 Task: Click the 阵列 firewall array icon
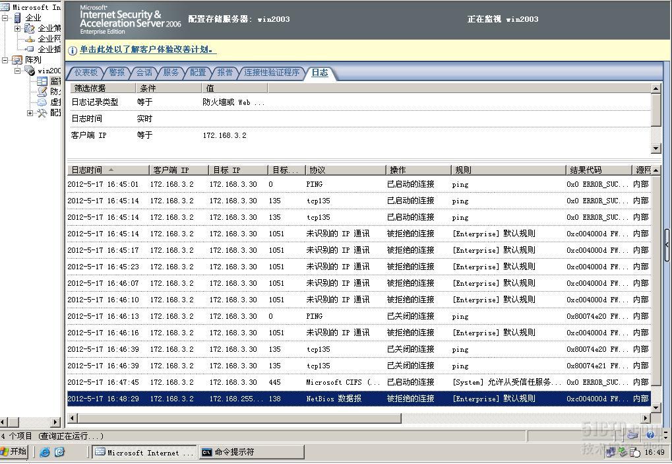(x=17, y=59)
